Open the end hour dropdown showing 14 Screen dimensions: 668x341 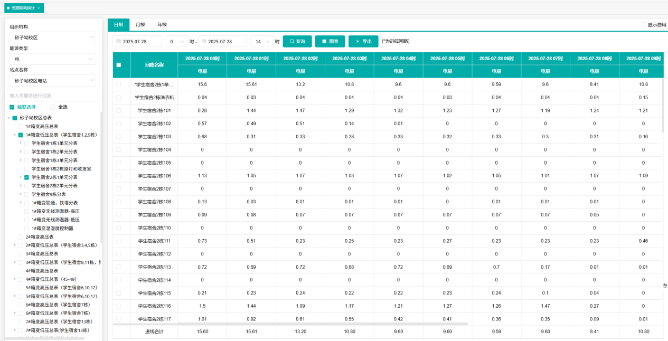point(261,42)
